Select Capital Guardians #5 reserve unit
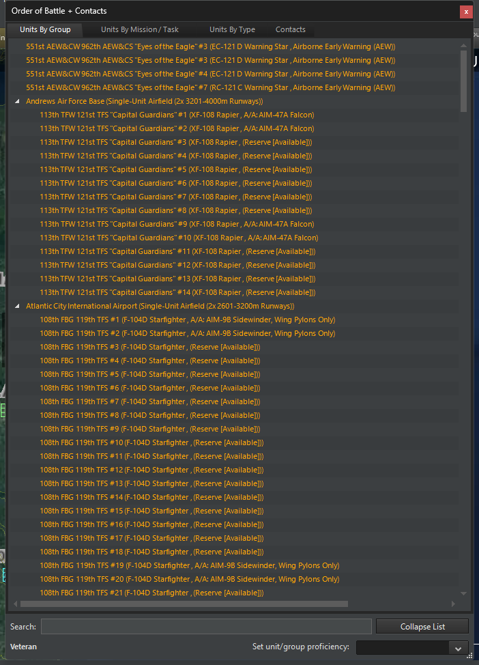Screen dimensions: 479x665 click(x=176, y=169)
